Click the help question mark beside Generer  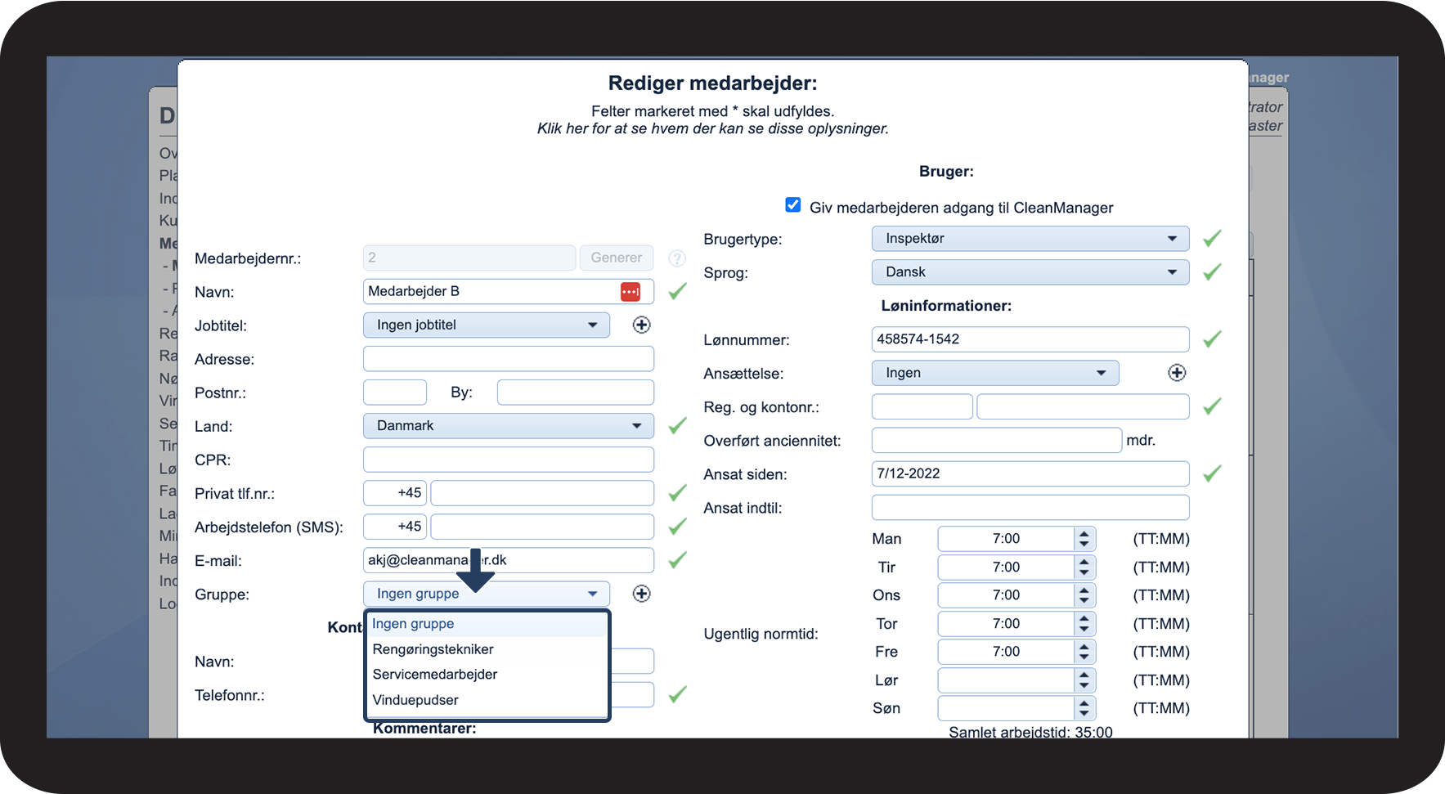point(677,258)
